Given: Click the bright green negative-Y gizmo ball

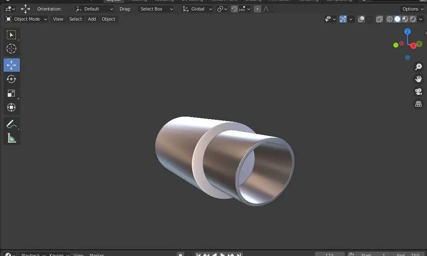Looking at the screenshot, I should pos(396,45).
